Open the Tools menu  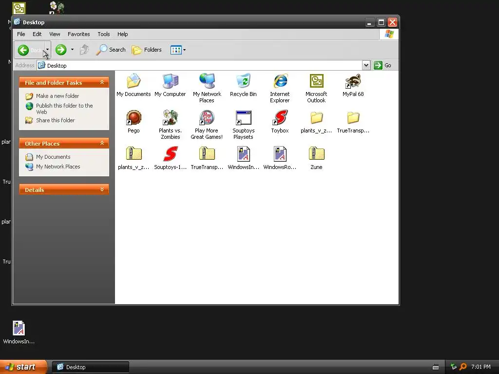(x=104, y=34)
